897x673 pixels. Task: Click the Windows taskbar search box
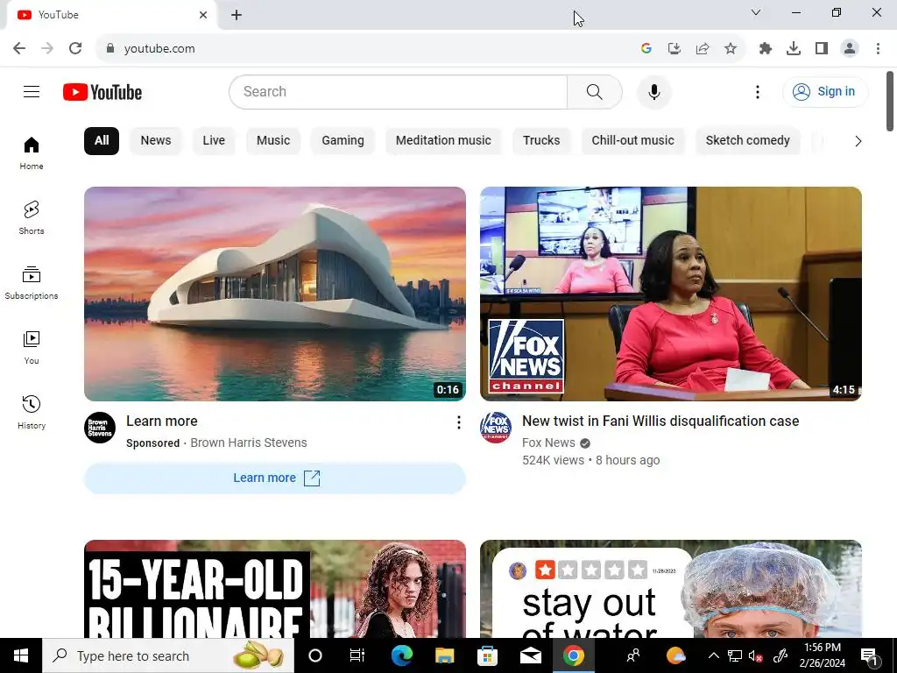(168, 655)
